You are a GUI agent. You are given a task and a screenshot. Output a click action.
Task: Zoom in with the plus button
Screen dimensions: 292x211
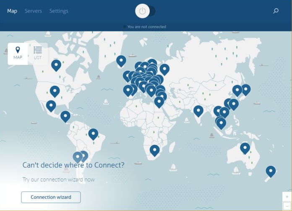tap(287, 196)
